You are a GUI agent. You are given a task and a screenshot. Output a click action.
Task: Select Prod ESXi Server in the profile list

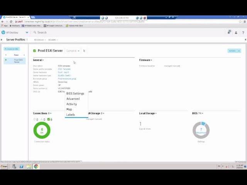(15, 61)
